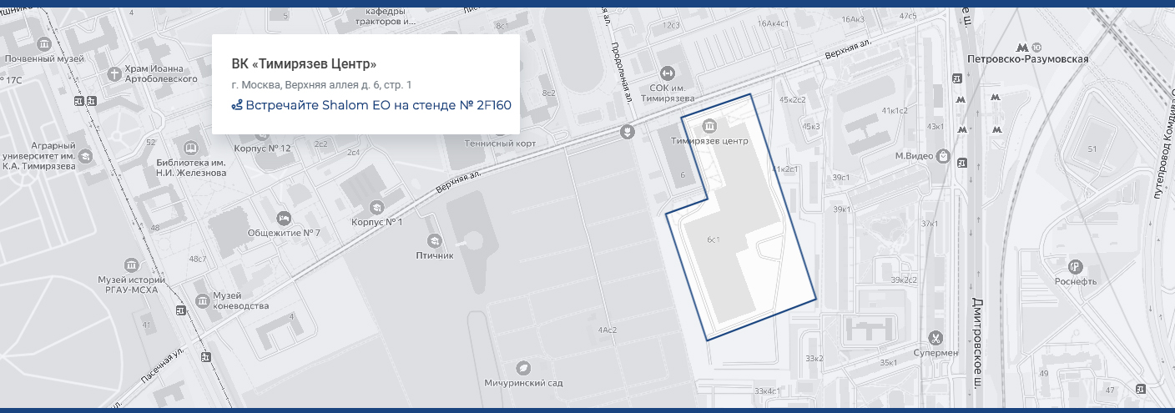This screenshot has height=413, width=1175.
Task: Click the Общежитие № 7 dormitory icon
Action: 283,218
